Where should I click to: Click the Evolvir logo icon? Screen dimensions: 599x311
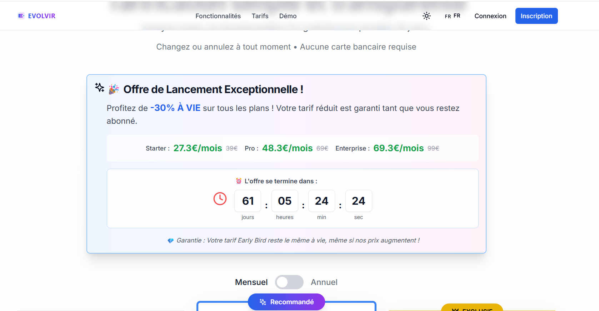tap(21, 16)
